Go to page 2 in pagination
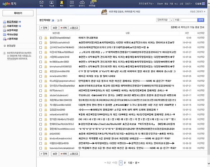210x167 pixels. click(125, 163)
